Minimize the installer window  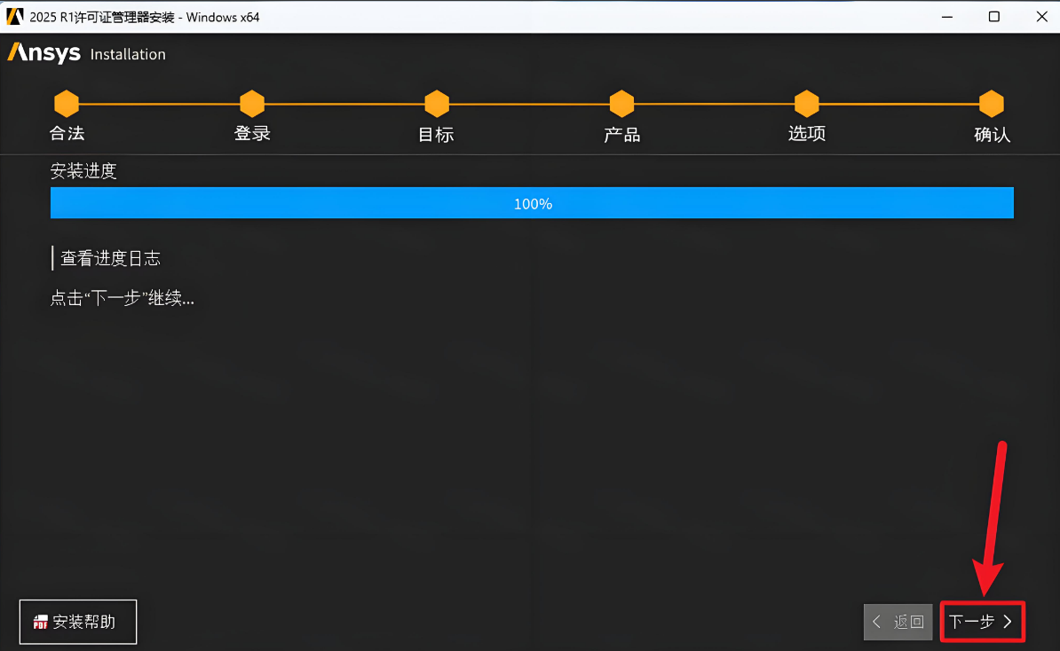[947, 16]
